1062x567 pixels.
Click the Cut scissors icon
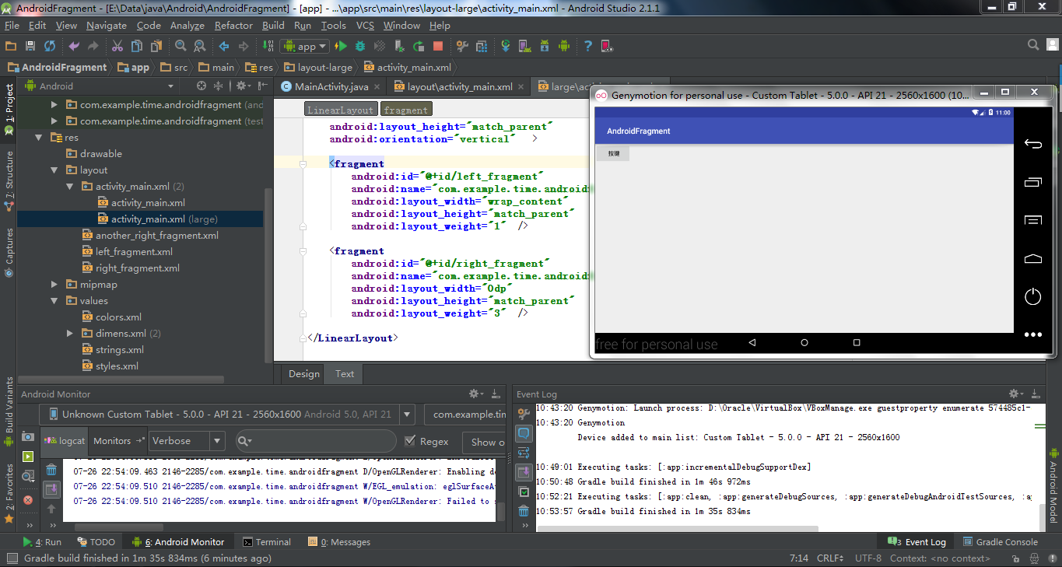pyautogui.click(x=117, y=47)
